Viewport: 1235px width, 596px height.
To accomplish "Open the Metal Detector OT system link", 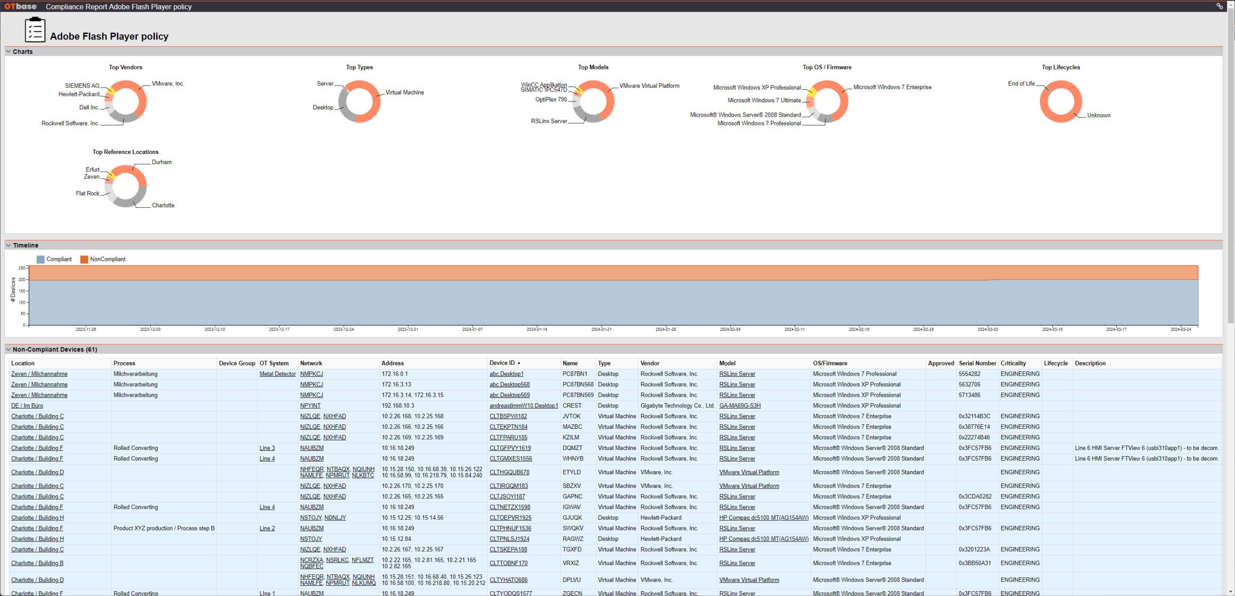I will (277, 374).
